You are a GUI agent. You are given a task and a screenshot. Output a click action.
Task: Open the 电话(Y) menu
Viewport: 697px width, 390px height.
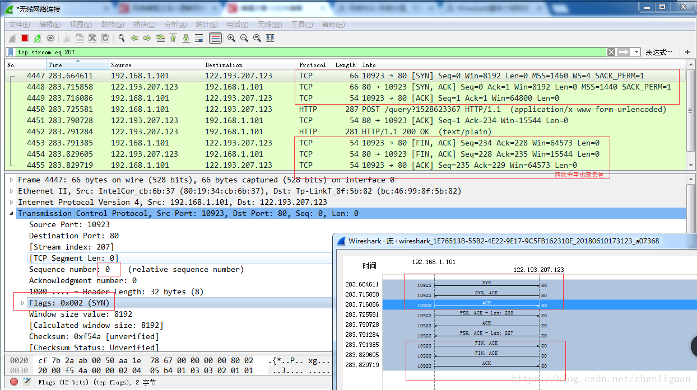click(x=238, y=25)
